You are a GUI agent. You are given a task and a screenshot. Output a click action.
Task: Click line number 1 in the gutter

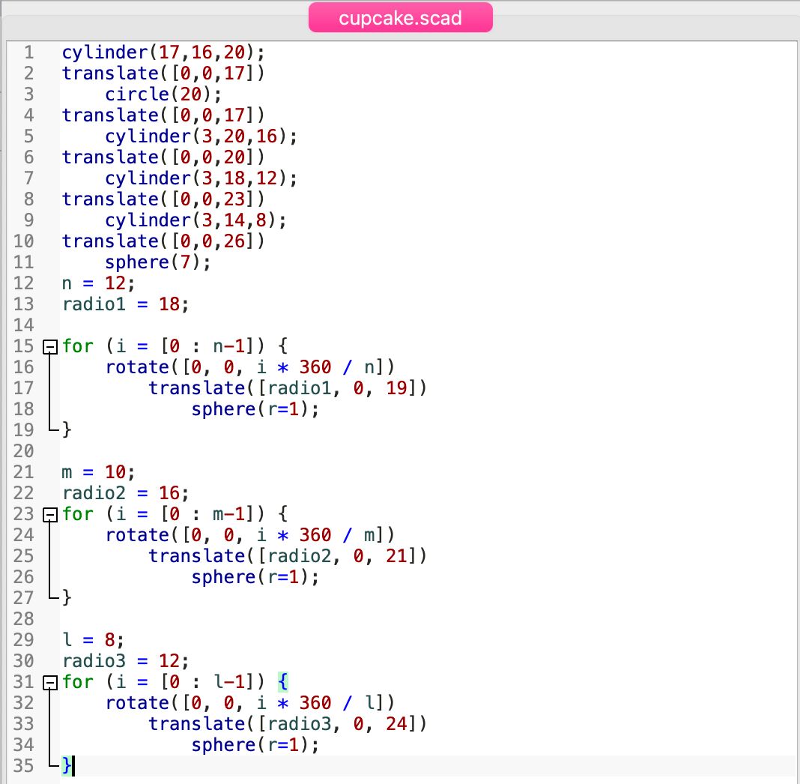coord(28,52)
